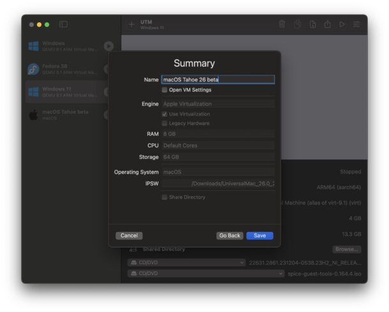389x312 pixels.
Task: Toggle the Use Virtualization checkbox
Action: pyautogui.click(x=165, y=114)
